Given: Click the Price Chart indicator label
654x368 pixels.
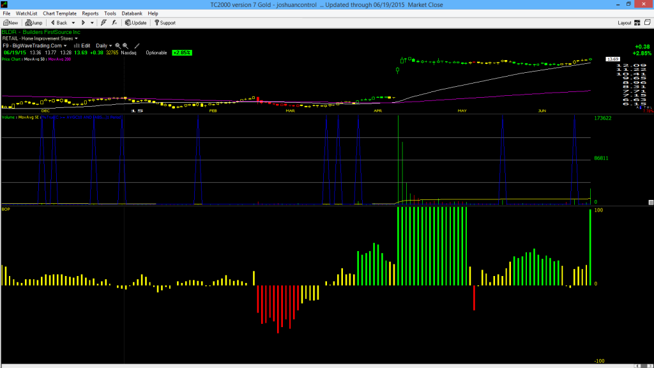Looking at the screenshot, I should [11, 59].
